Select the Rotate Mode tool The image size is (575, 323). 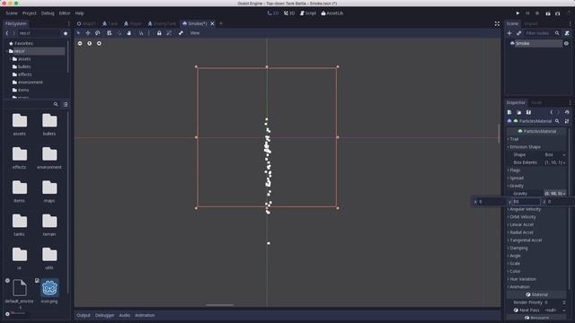[98, 33]
